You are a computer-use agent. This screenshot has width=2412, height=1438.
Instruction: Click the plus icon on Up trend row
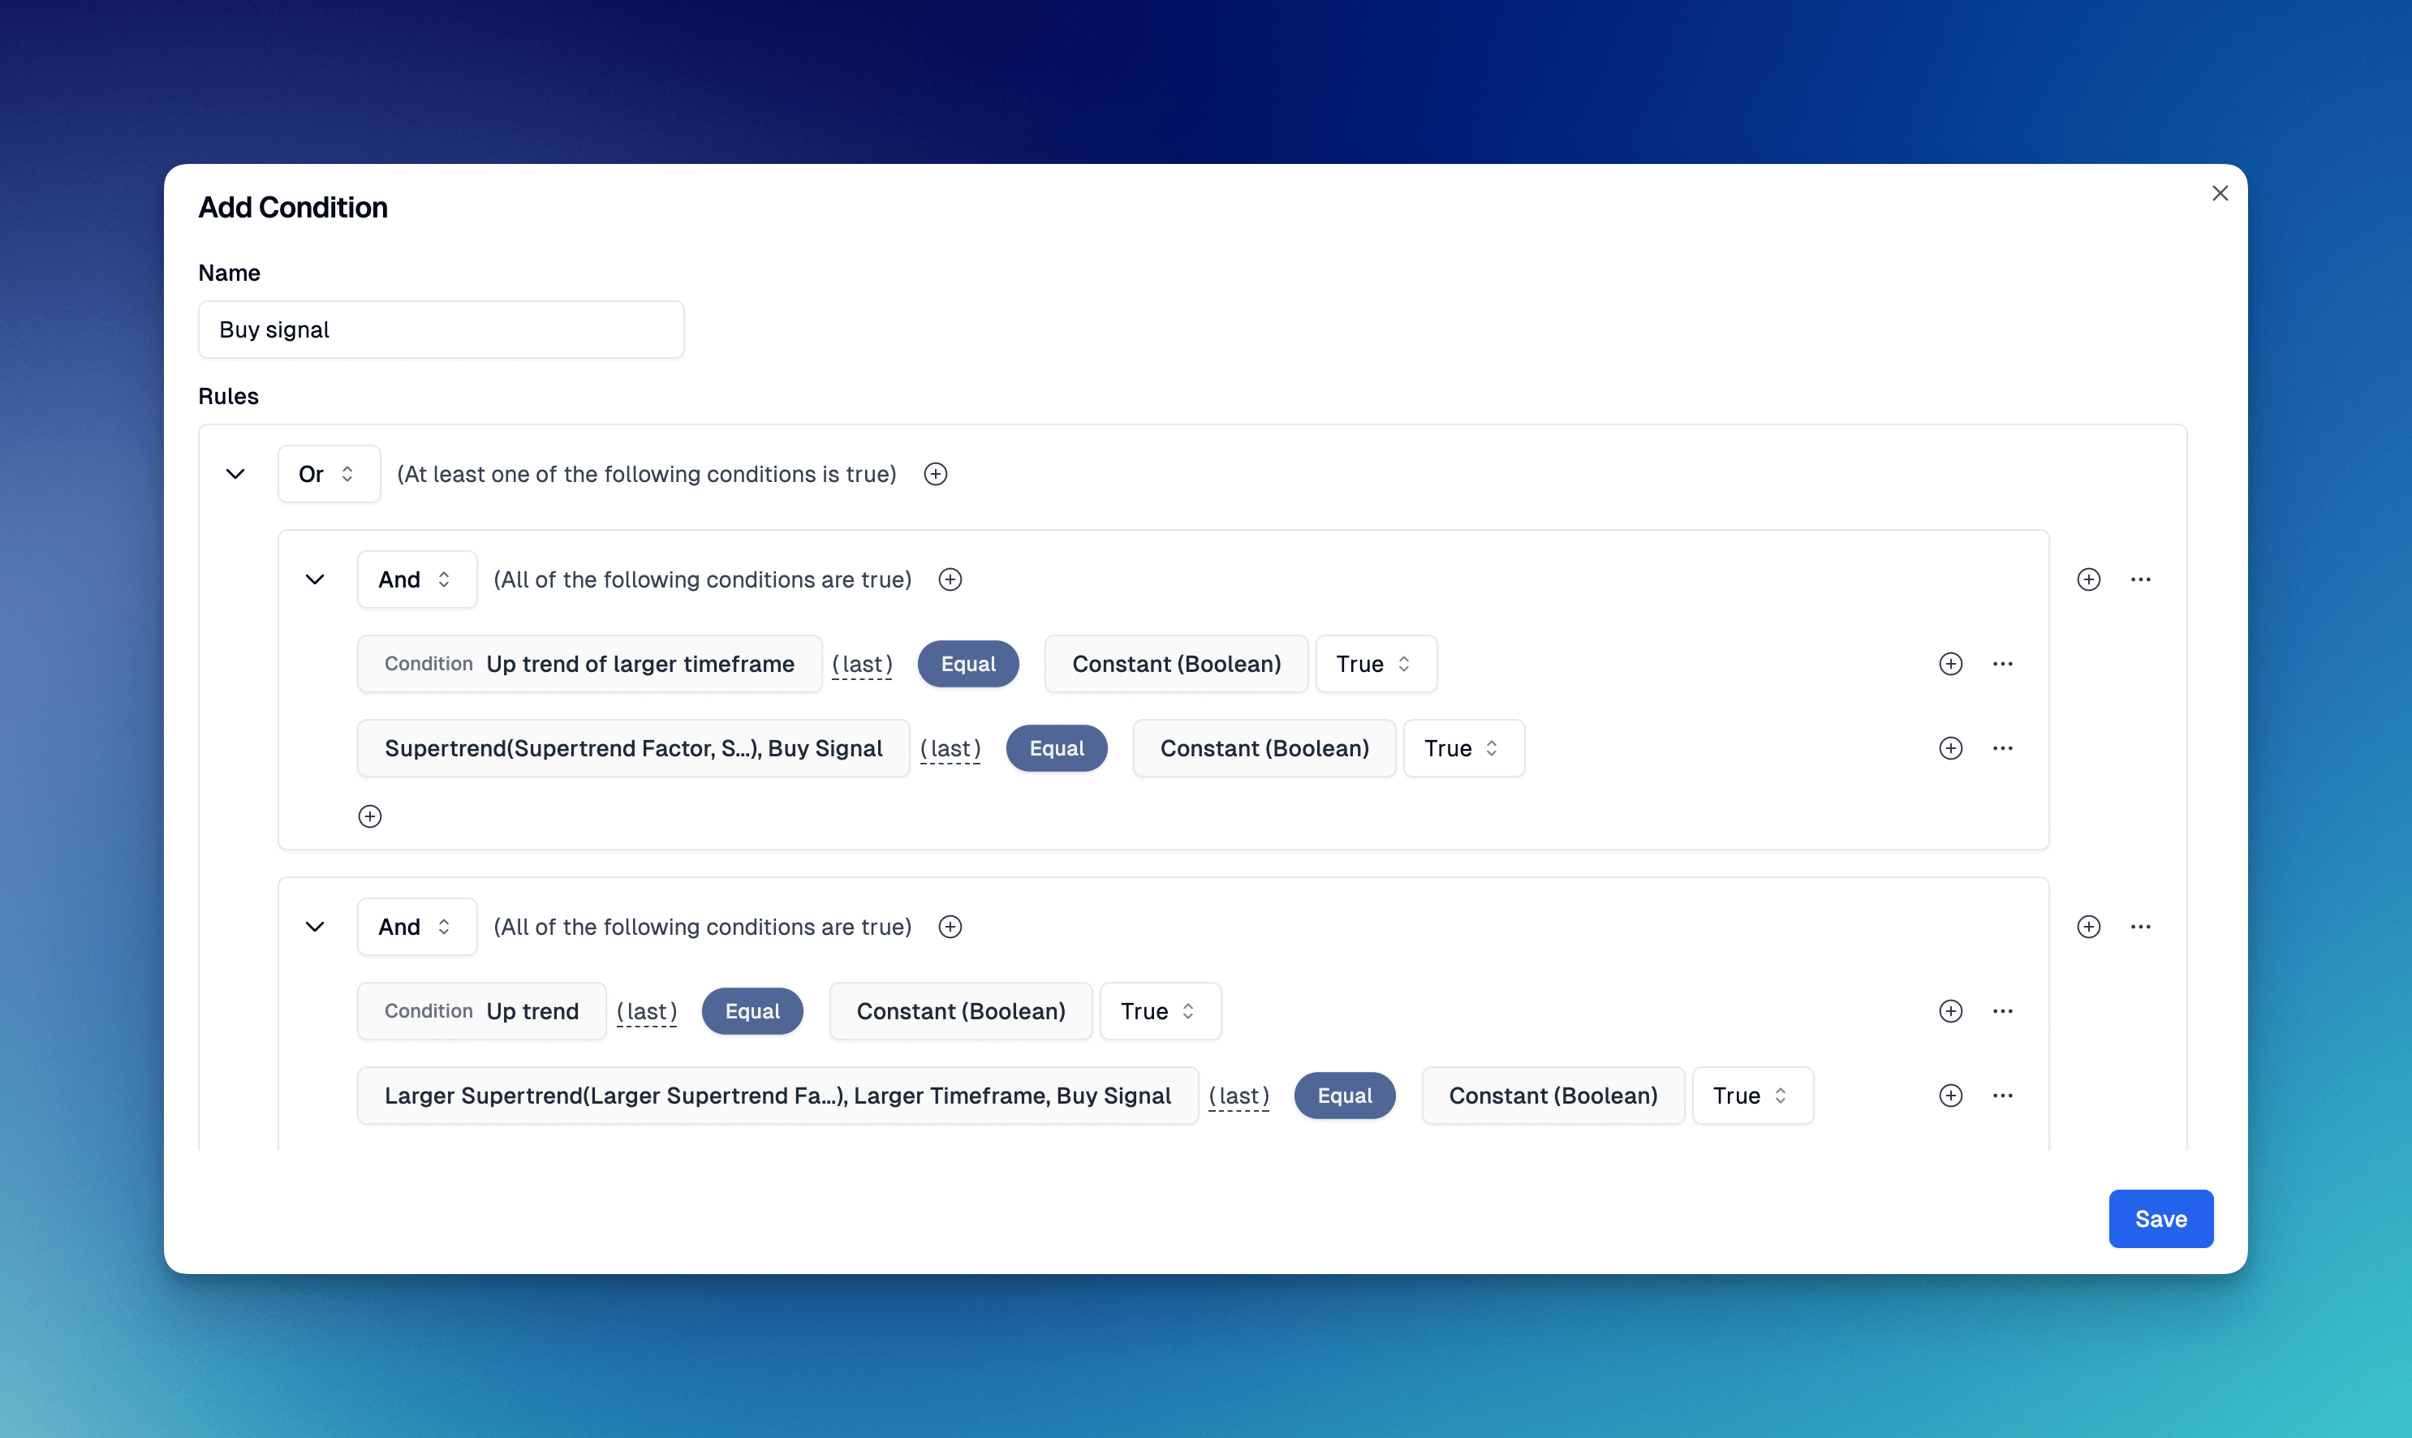click(1949, 1010)
